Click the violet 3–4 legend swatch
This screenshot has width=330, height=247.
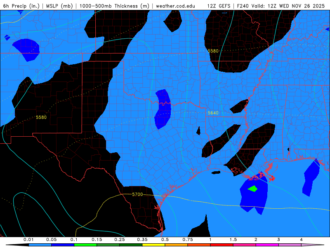[290, 245]
